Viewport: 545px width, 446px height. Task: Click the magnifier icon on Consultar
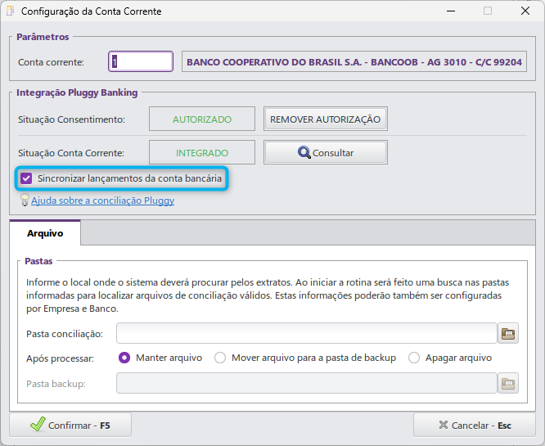point(304,152)
